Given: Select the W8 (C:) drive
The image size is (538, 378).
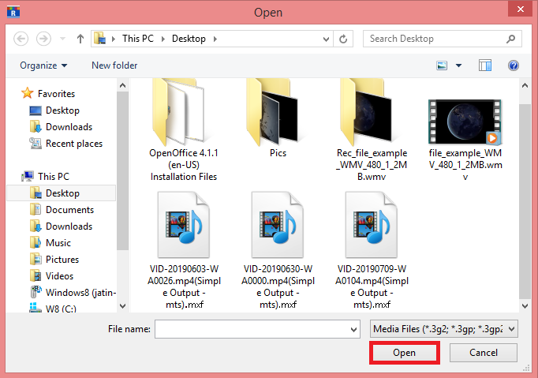Looking at the screenshot, I should [61, 309].
